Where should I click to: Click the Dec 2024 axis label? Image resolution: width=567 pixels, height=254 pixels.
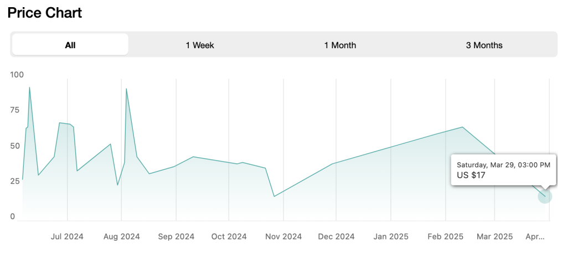[336, 236]
